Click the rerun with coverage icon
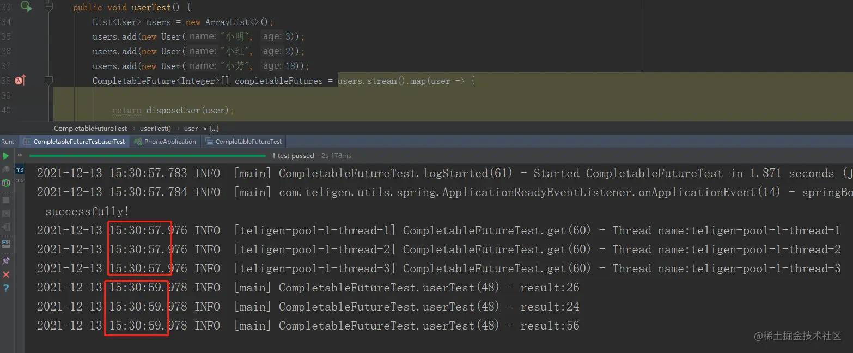853x353 pixels. click(6, 182)
